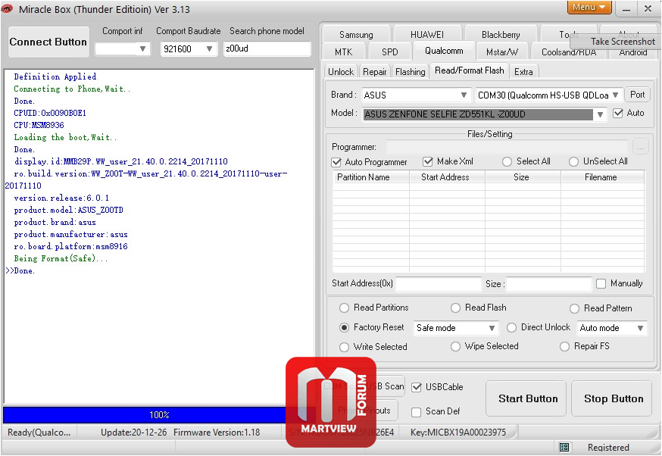Select the Read/Format Flash sub-tab
This screenshot has height=456, width=662.
coord(469,70)
